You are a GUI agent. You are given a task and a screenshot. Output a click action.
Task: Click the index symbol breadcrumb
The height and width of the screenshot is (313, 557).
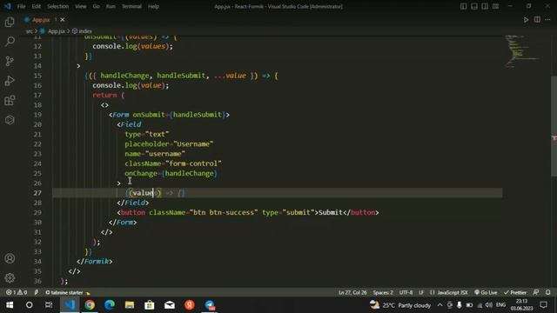[x=85, y=31]
